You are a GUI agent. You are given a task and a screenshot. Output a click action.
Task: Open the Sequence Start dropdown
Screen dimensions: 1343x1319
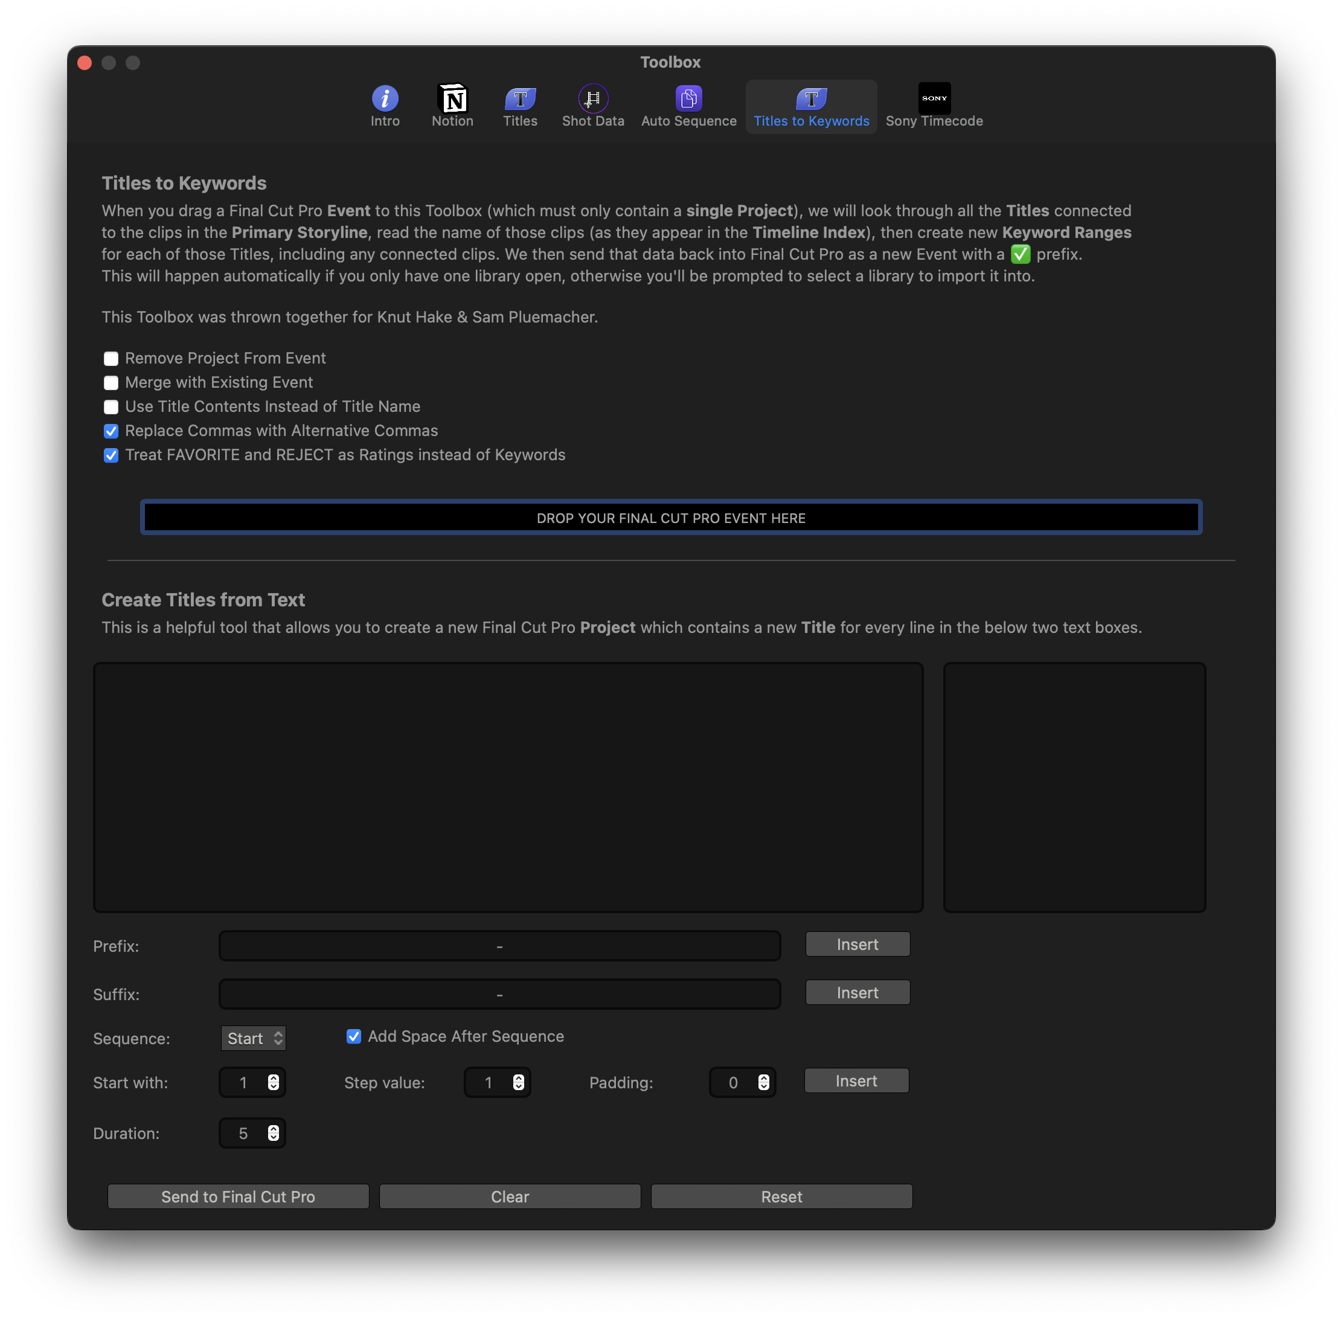click(x=254, y=1038)
